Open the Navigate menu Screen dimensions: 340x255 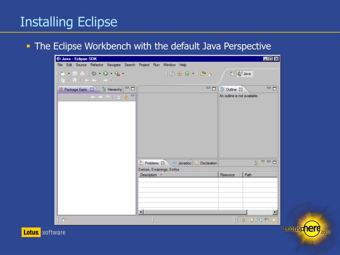(x=114, y=65)
